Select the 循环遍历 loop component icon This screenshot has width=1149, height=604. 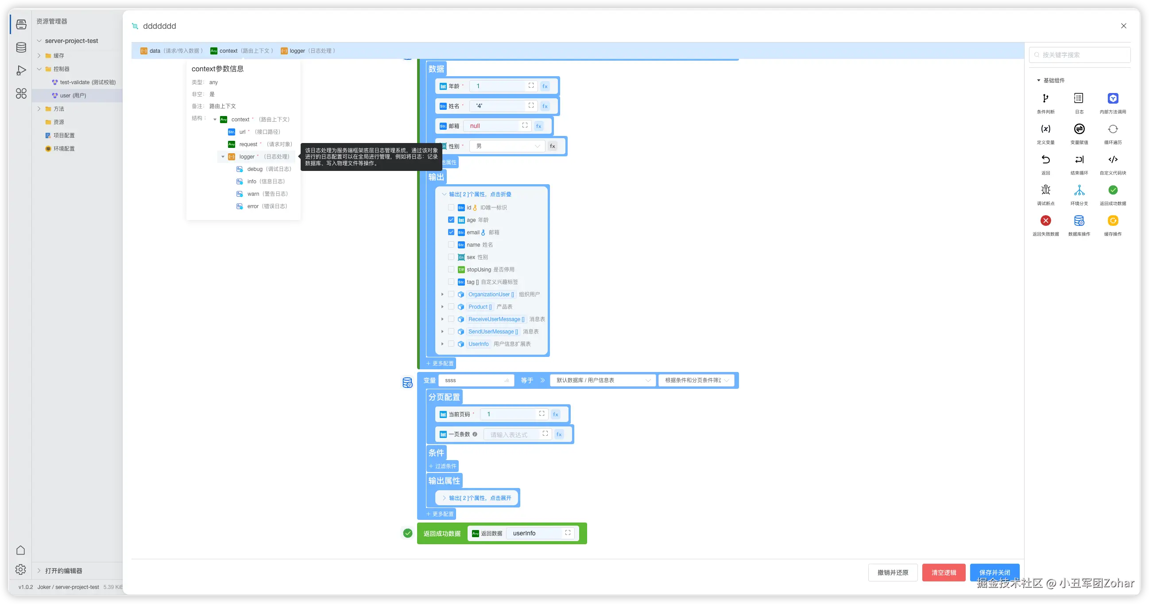[1112, 129]
